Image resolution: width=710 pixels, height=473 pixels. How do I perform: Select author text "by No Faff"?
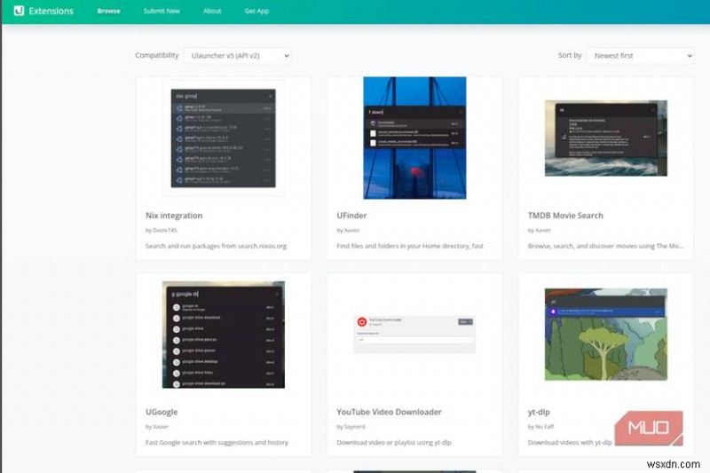[540, 426]
